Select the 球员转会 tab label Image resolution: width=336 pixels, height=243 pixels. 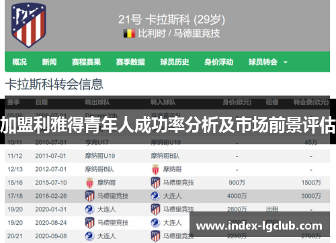(263, 62)
